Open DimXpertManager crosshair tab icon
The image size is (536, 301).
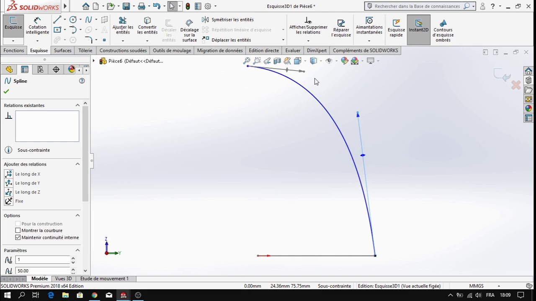pyautogui.click(x=56, y=69)
